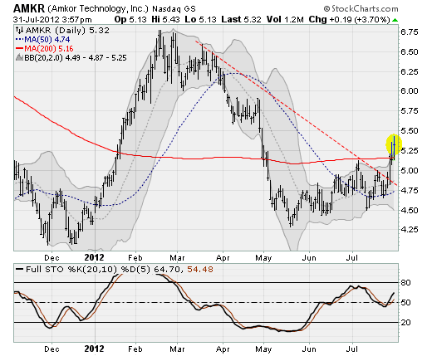Image resolution: width=432 pixels, height=356 pixels.
Task: Click the StockCharts.com copyright label
Action: click(x=361, y=9)
